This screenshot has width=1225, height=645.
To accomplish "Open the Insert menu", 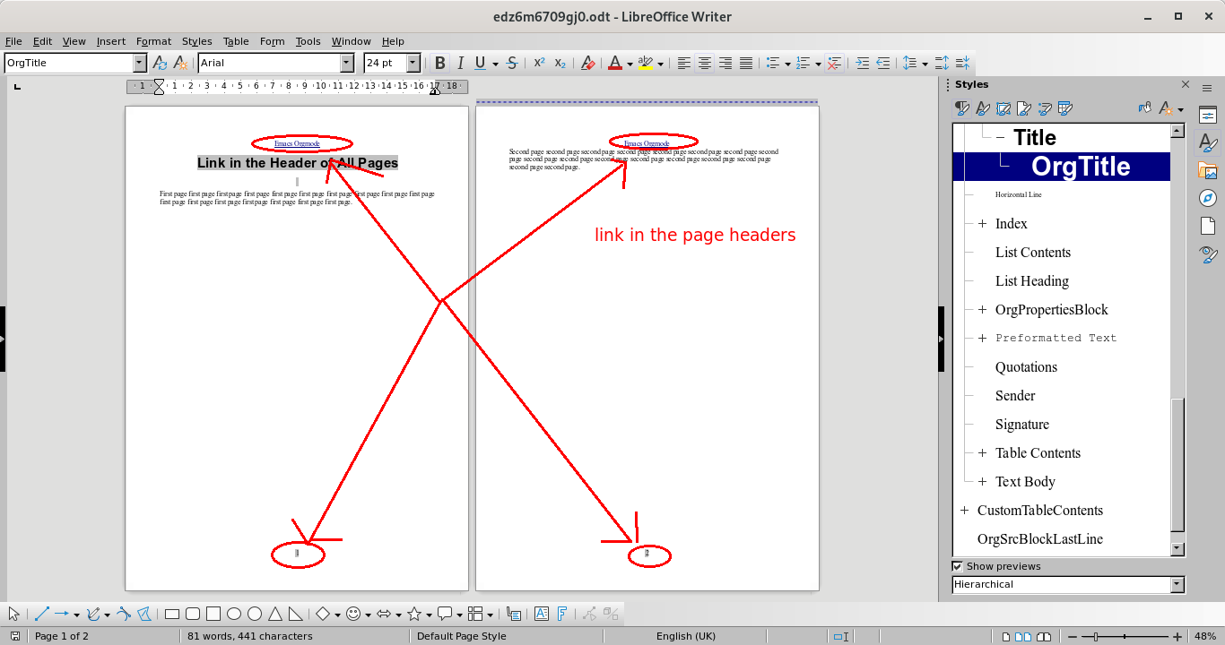I will pos(111,41).
